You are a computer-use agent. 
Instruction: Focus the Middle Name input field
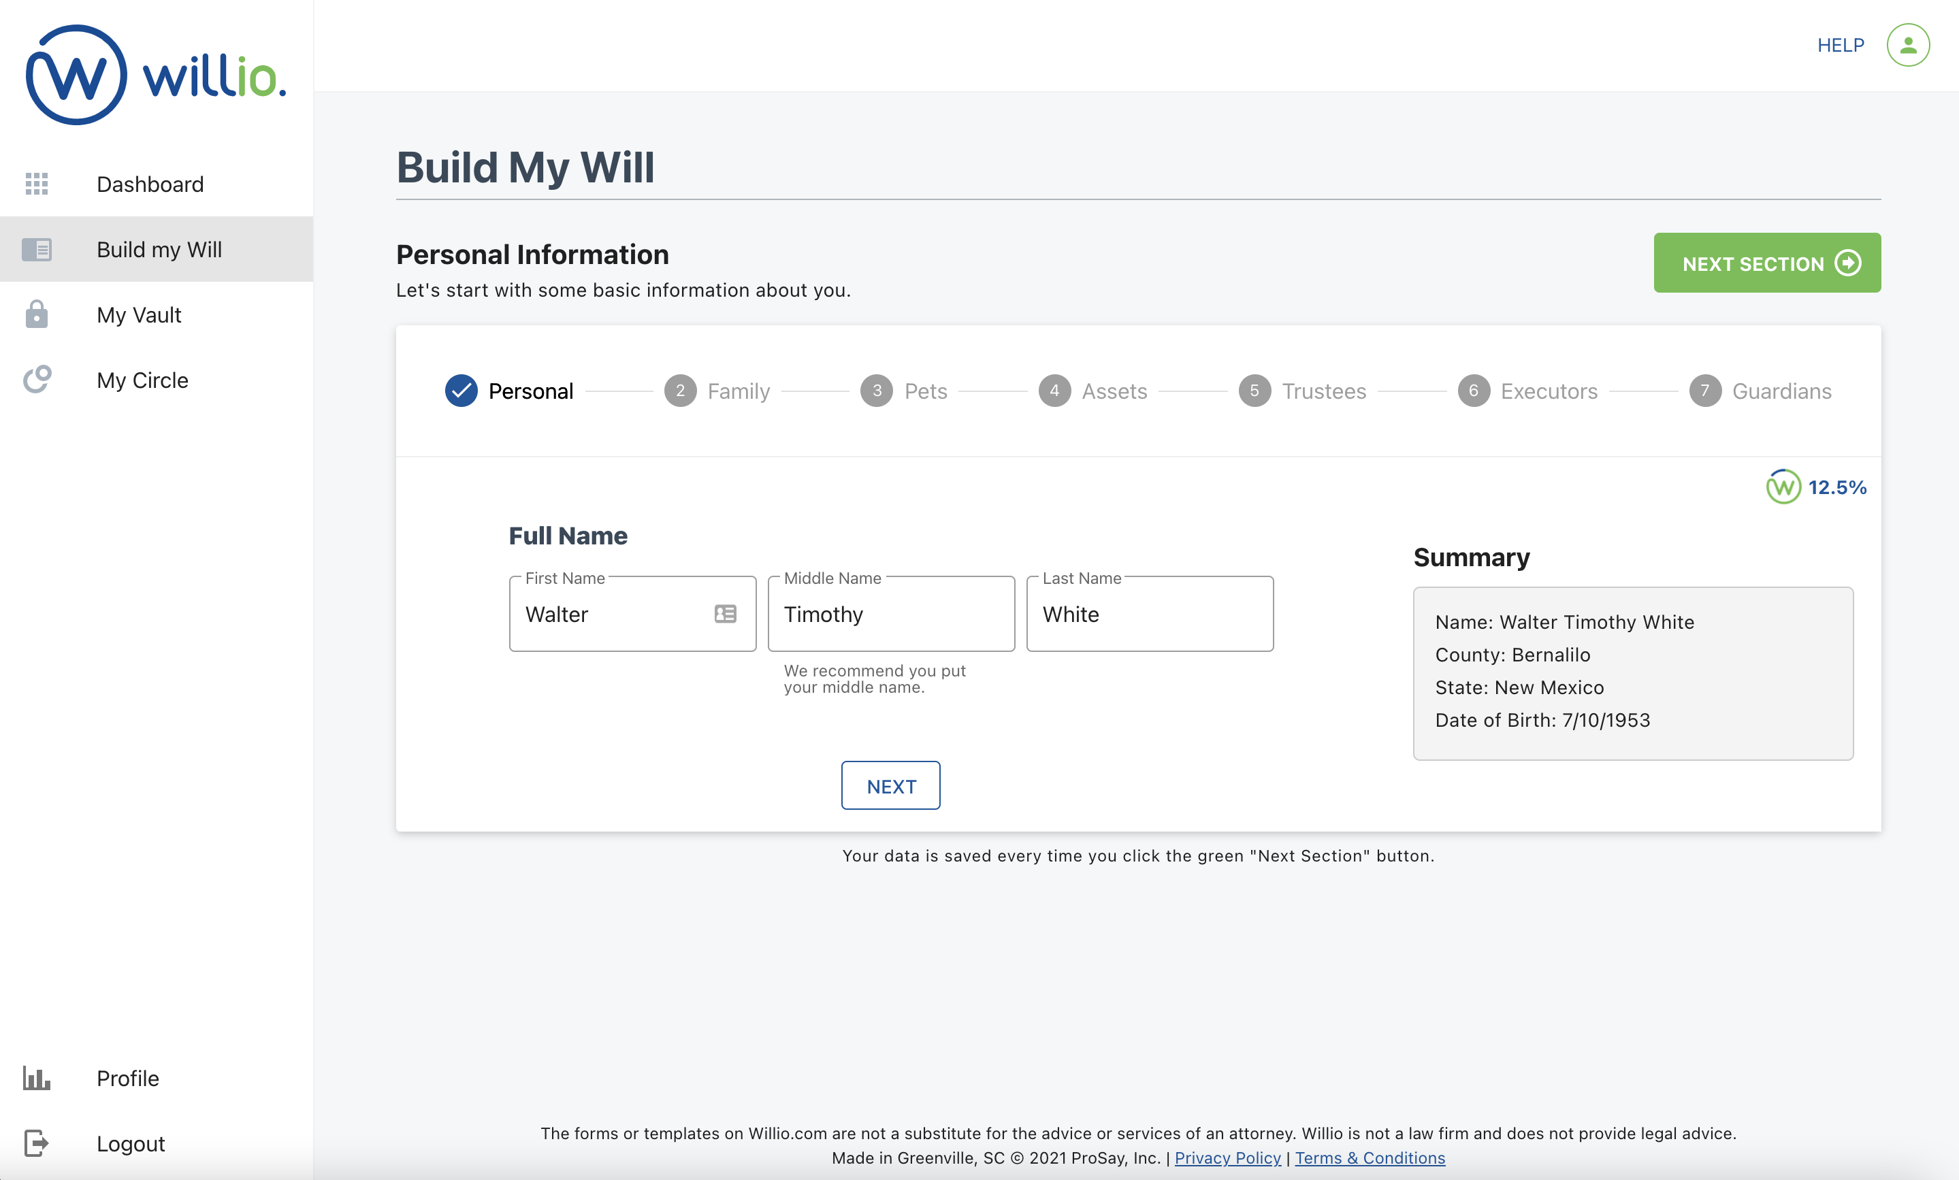point(890,614)
